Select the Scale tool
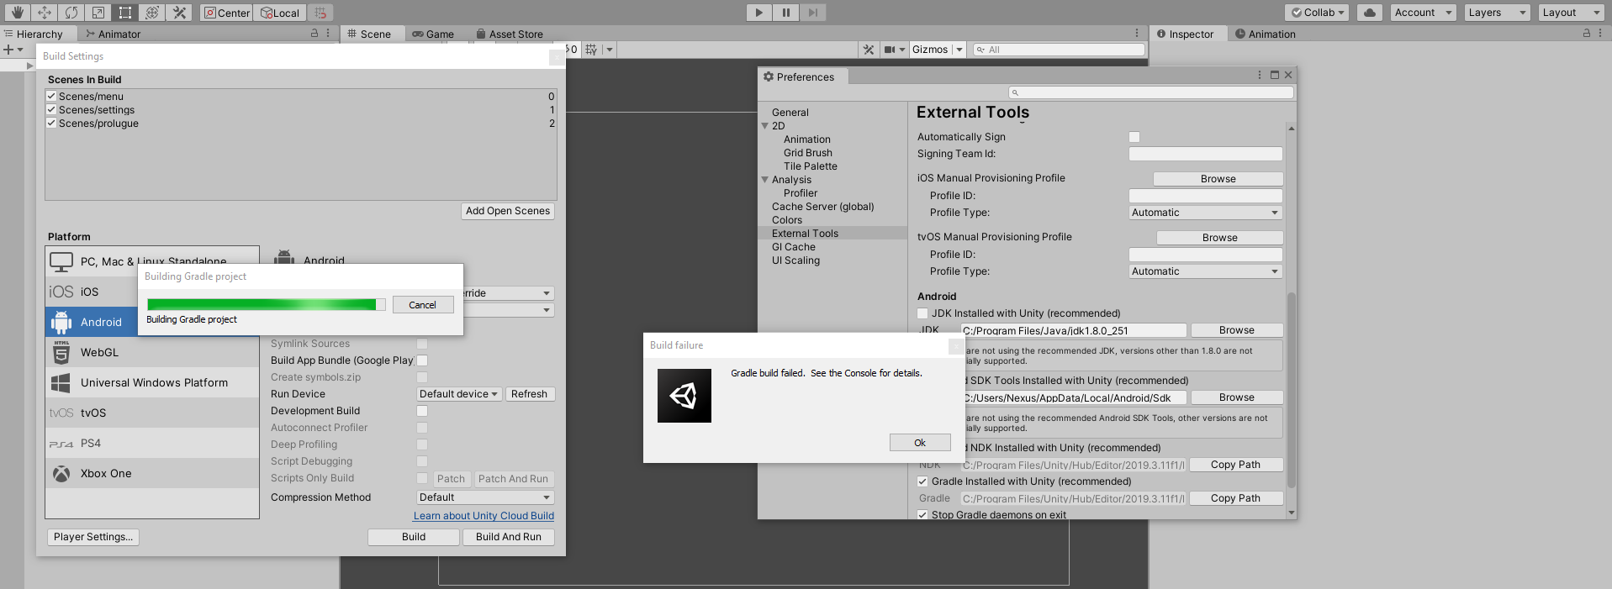The width and height of the screenshot is (1612, 589). (x=98, y=13)
